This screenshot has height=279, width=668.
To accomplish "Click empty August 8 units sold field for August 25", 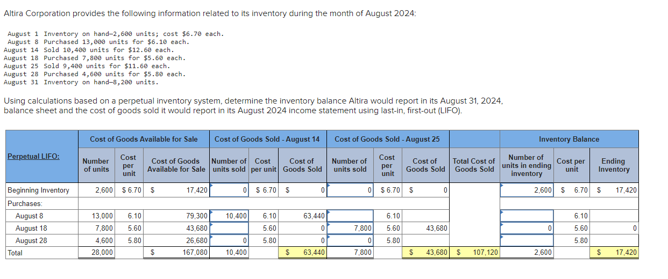I will 350,216.
